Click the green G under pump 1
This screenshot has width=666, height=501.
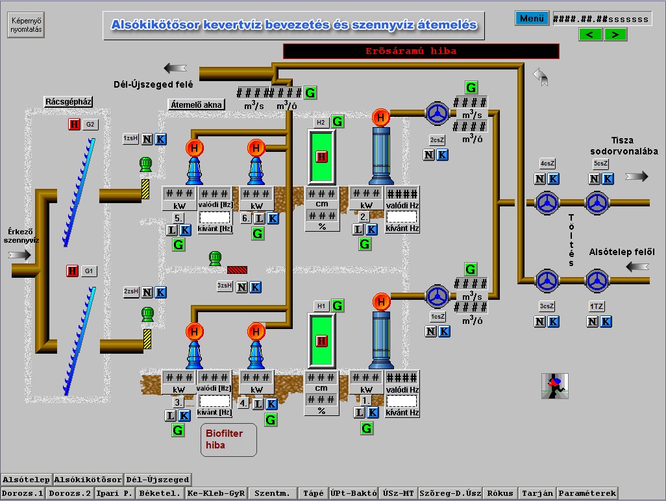click(367, 428)
